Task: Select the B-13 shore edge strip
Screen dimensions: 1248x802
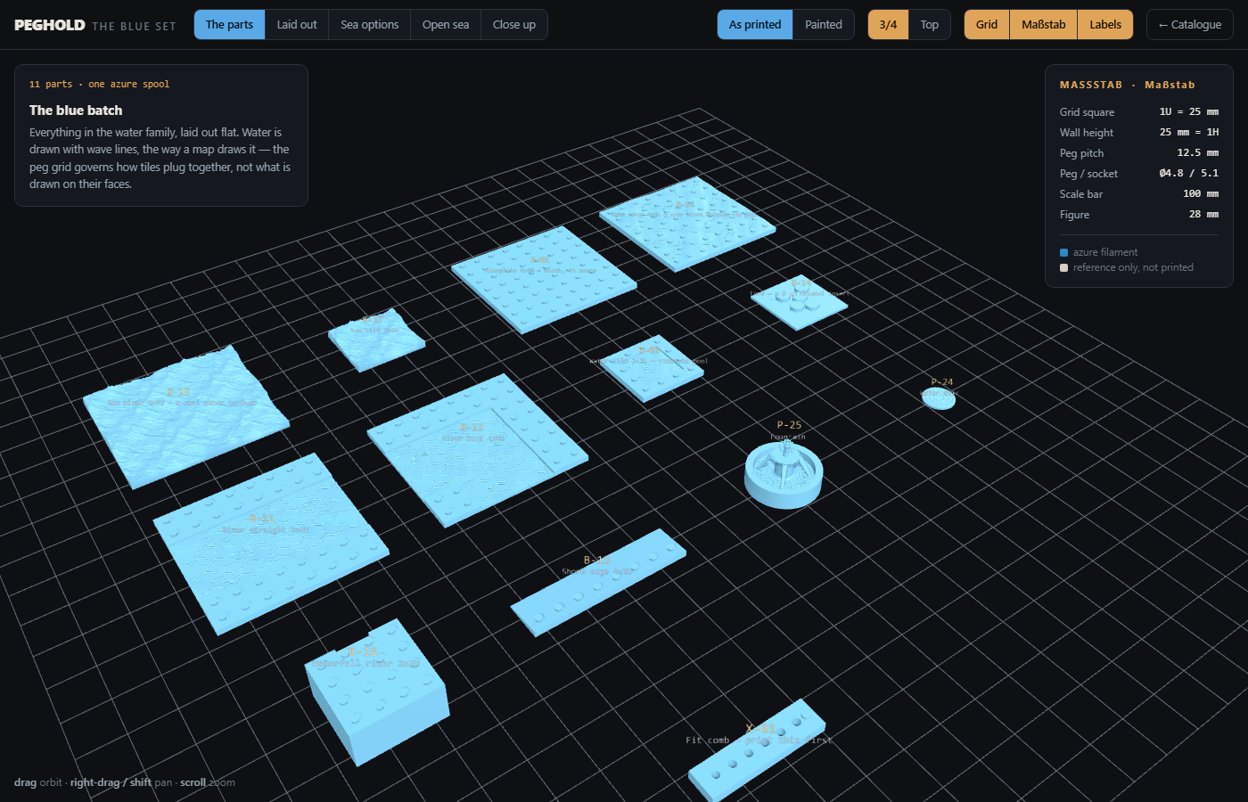Action: click(x=598, y=582)
